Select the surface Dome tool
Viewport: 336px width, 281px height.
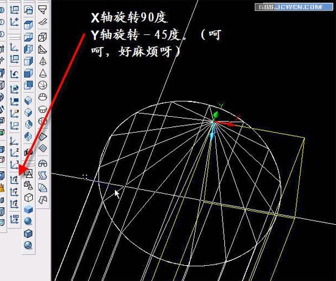click(42, 97)
